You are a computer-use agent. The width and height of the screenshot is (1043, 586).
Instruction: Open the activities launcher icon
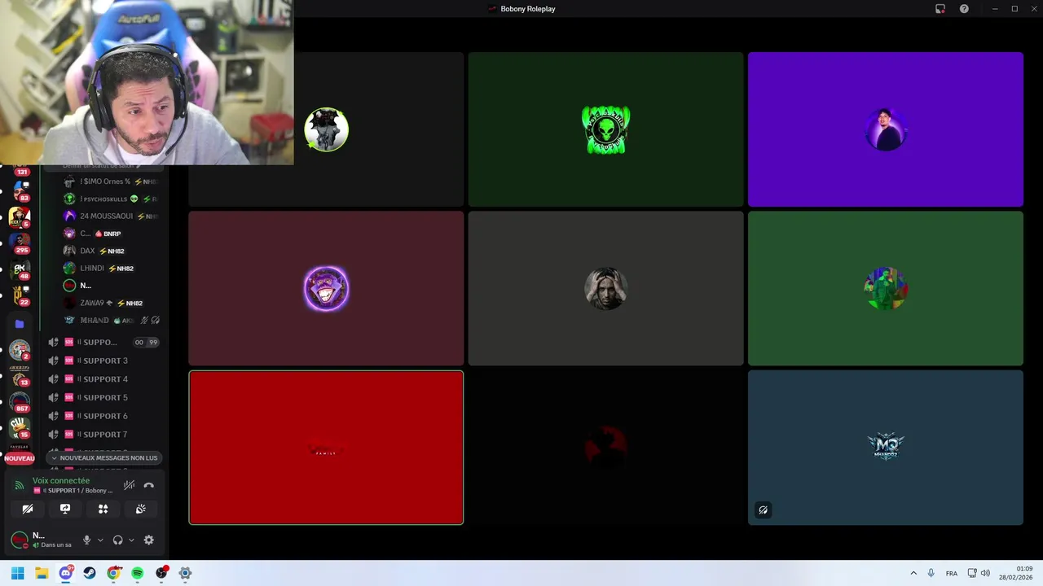pyautogui.click(x=103, y=509)
